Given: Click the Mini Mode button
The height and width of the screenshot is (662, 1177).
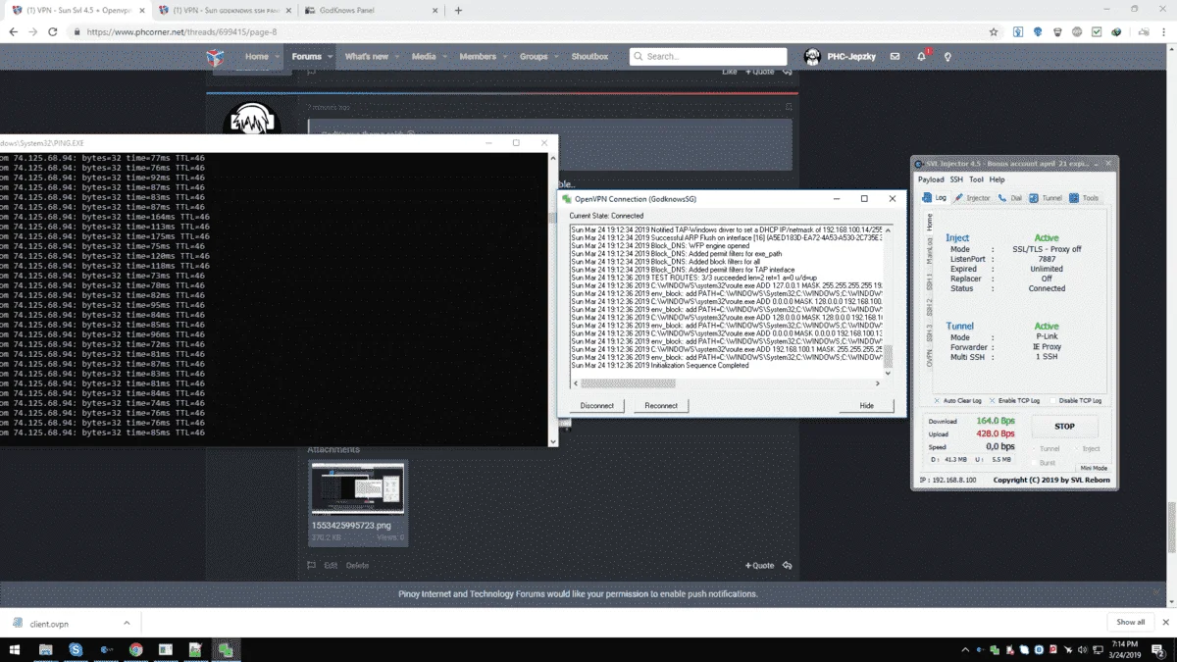Looking at the screenshot, I should [x=1094, y=468].
